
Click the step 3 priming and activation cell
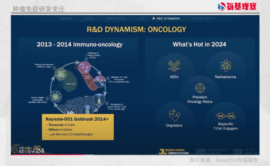pyautogui.click(x=60, y=74)
